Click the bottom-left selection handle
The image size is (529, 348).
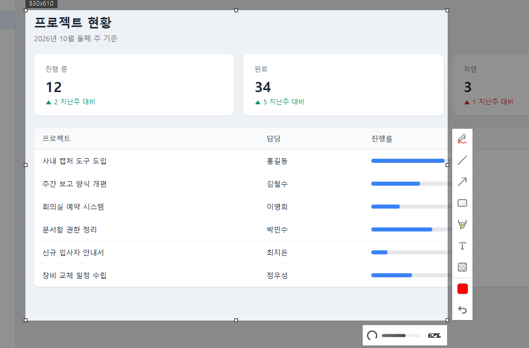pos(25,320)
